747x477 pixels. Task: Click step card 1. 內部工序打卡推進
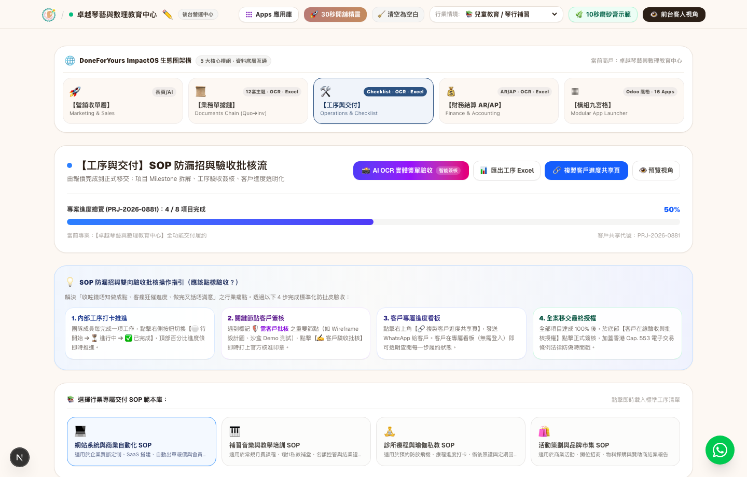pos(140,333)
